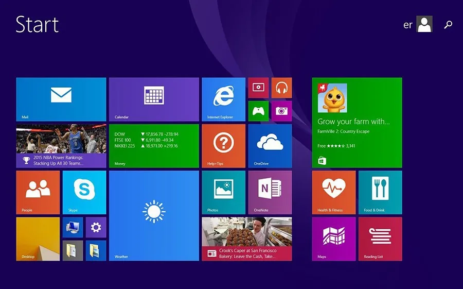
Task: Open the Crook's Caper news story
Action: pyautogui.click(x=246, y=239)
